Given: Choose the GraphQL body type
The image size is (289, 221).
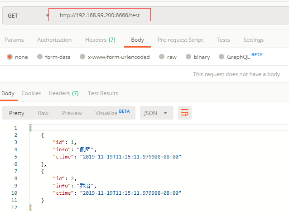Looking at the screenshot, I should pyautogui.click(x=222, y=57).
